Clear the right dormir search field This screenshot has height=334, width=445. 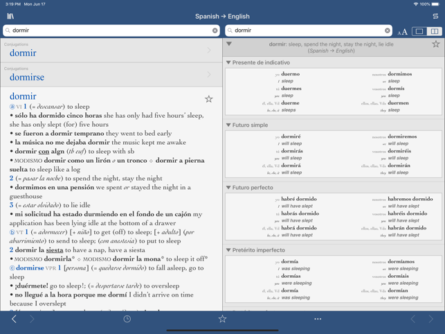tap(387, 30)
